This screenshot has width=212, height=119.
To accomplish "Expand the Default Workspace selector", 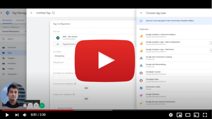I will pos(14,31).
